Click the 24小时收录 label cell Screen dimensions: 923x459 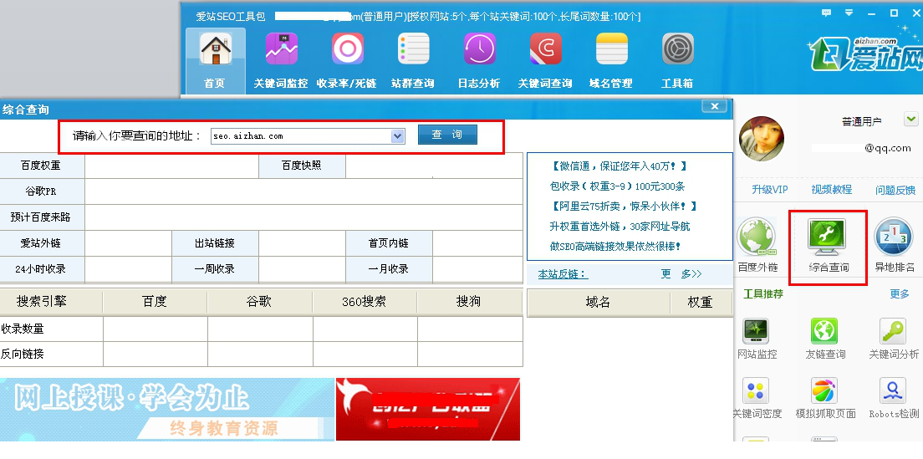[x=41, y=269]
